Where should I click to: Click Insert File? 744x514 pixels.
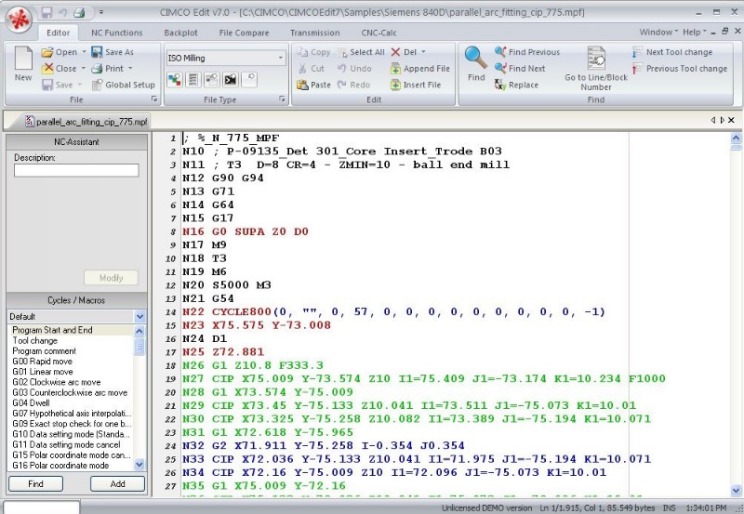tap(416, 85)
